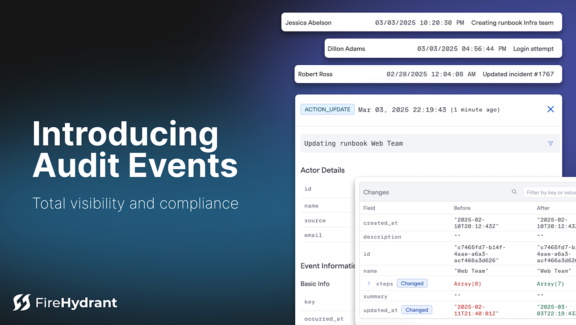Click the Updating runbook Web Team summary
Screen dimensions: 576x325
tap(353, 143)
